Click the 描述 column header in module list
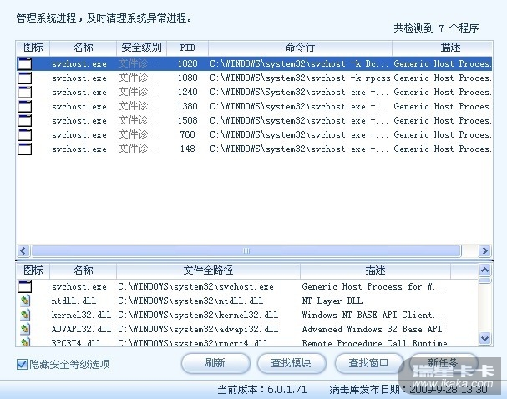Viewport: 507px width, 399px height. [x=375, y=270]
